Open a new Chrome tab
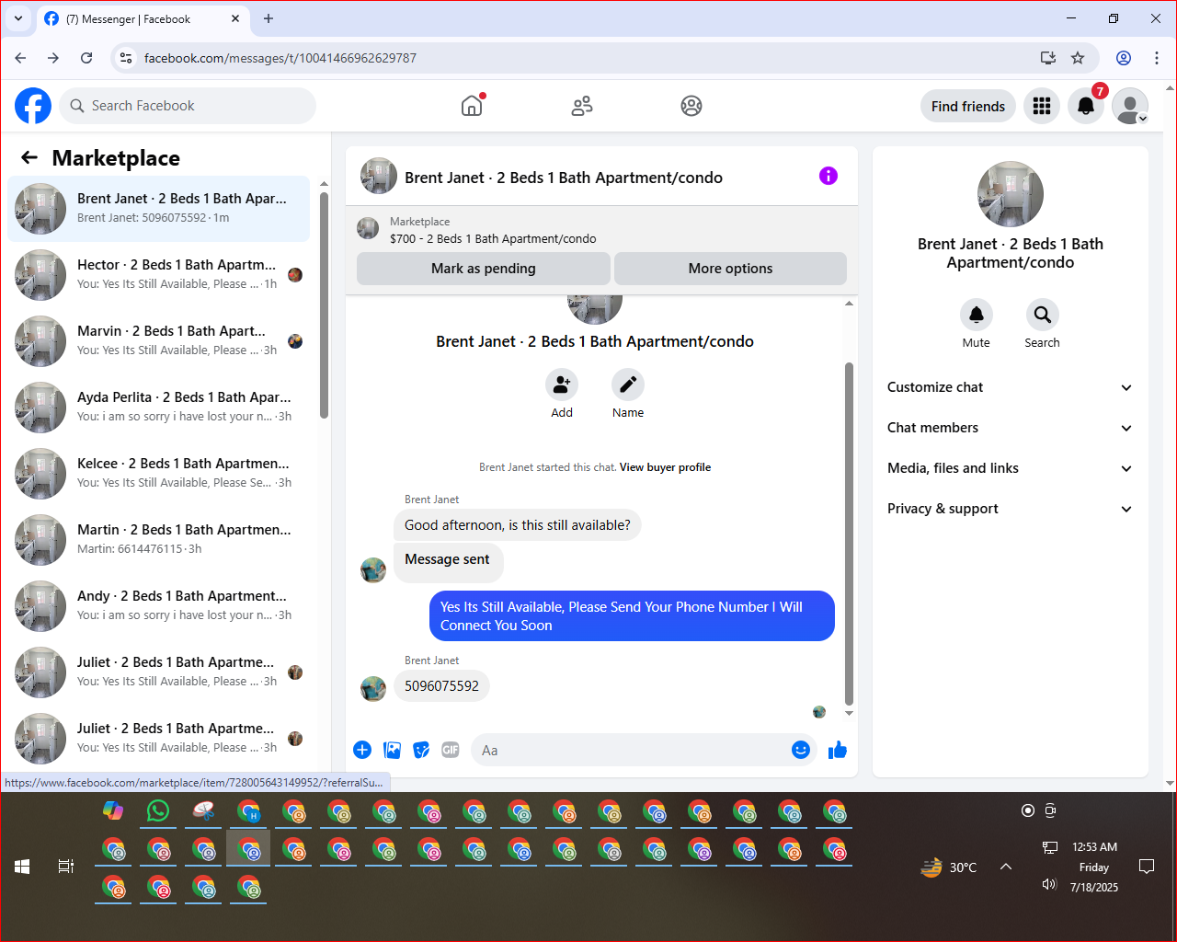The width and height of the screenshot is (1177, 942). pyautogui.click(x=269, y=18)
